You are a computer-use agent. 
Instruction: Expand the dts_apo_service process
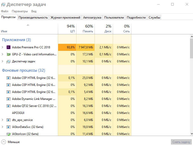2,120
